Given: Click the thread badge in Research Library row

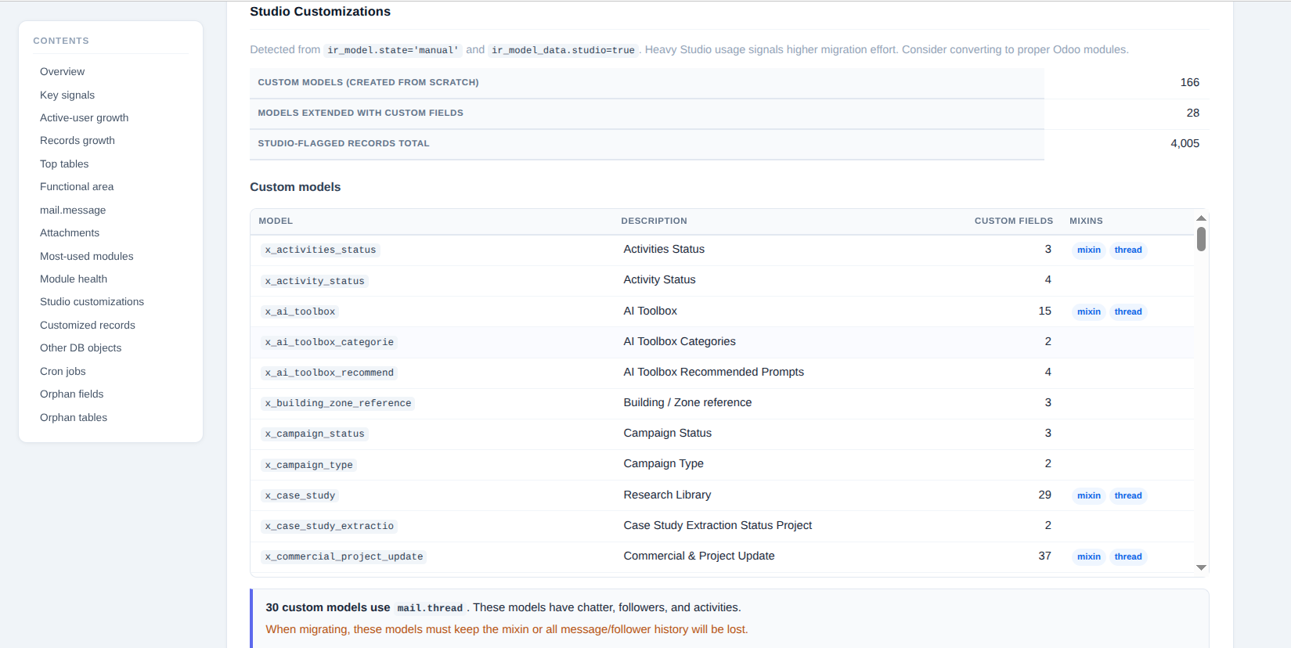Looking at the screenshot, I should [x=1128, y=495].
